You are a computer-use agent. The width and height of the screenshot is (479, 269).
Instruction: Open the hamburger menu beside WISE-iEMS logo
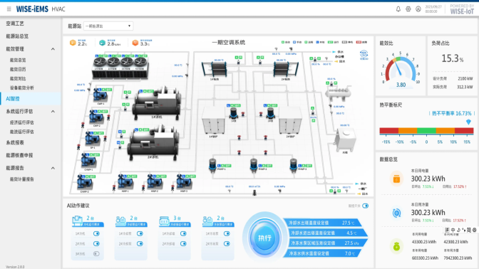(9, 9)
